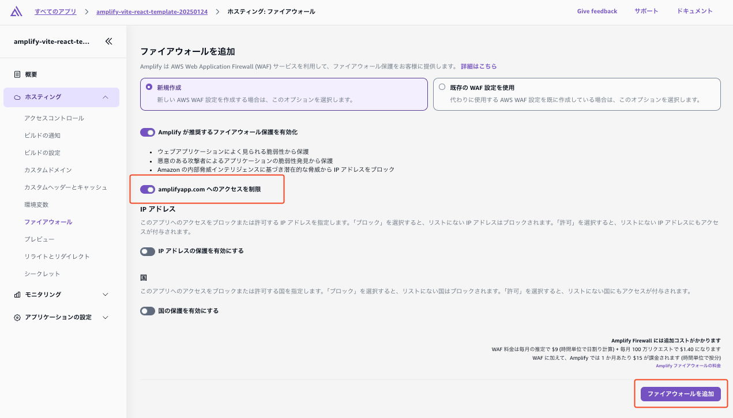Viewport: 733px width, 418px height.
Task: Click the ファイアウォールを追加 page heading
Action: coord(187,51)
